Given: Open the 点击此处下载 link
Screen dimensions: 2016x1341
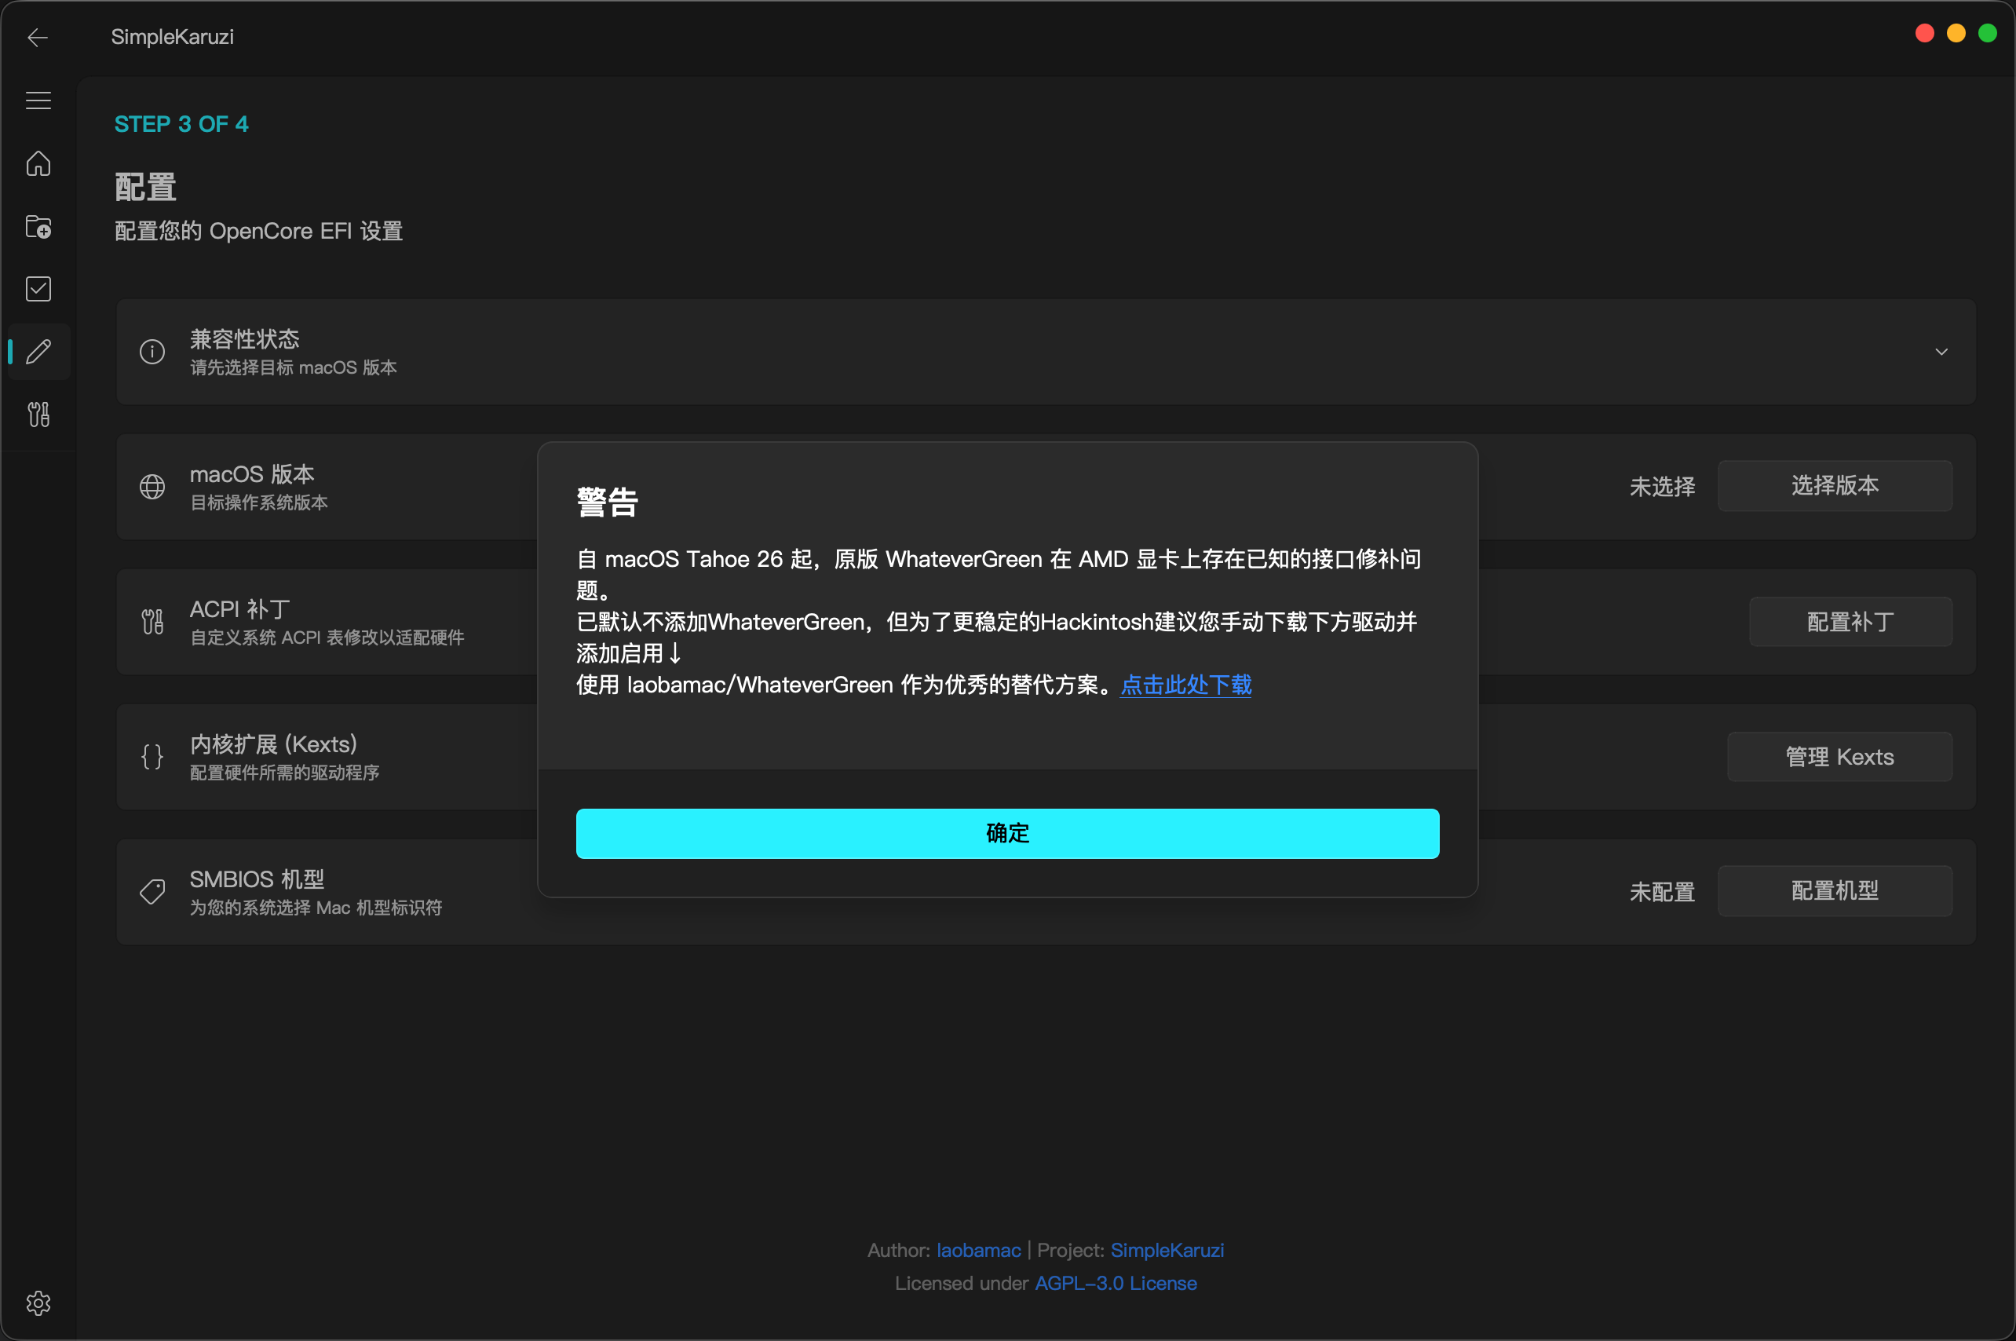Looking at the screenshot, I should (x=1186, y=685).
